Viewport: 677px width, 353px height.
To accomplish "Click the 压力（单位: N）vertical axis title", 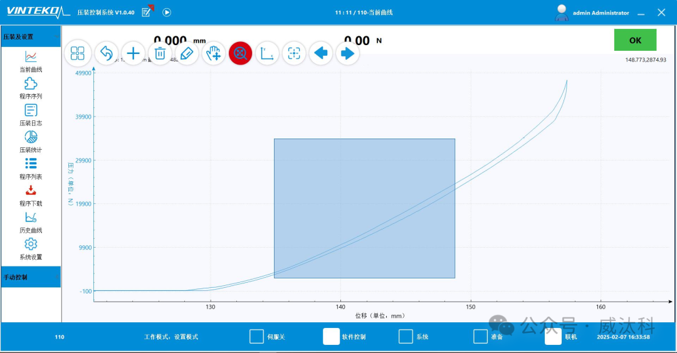I will [70, 184].
